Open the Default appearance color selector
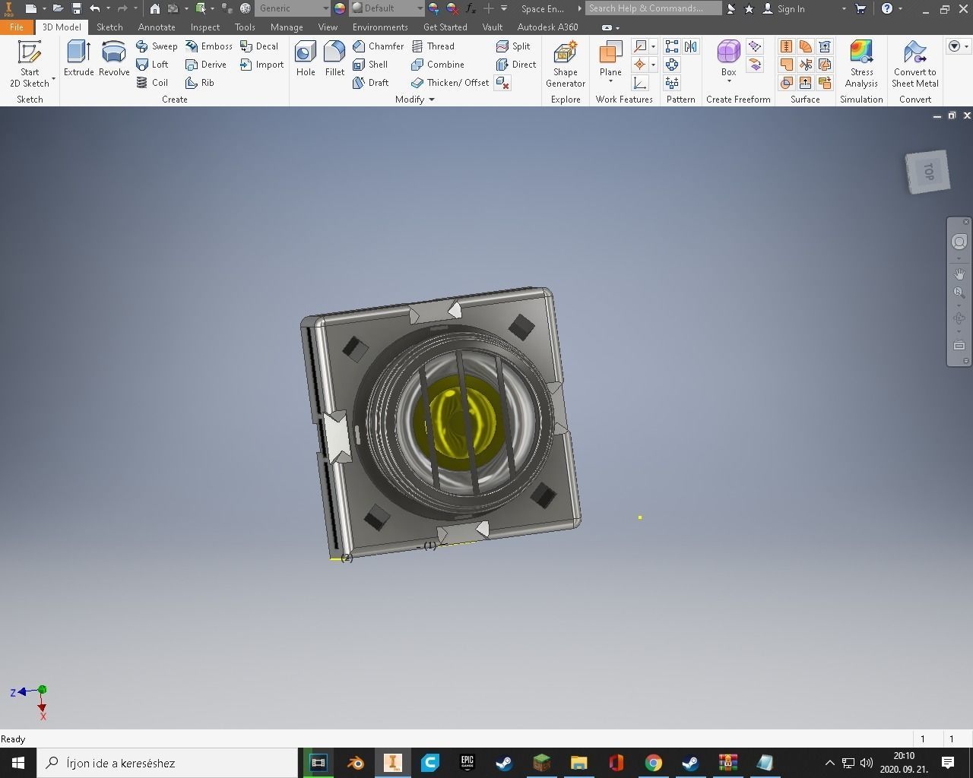The height and width of the screenshot is (778, 973). point(420,8)
